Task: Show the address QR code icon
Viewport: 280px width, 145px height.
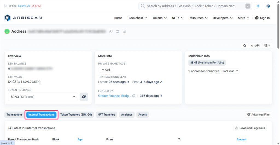Action: (118, 32)
